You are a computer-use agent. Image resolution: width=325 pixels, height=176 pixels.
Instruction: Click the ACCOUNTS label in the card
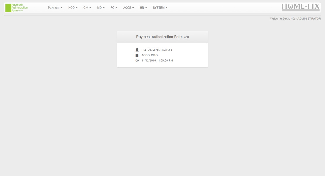pyautogui.click(x=149, y=55)
